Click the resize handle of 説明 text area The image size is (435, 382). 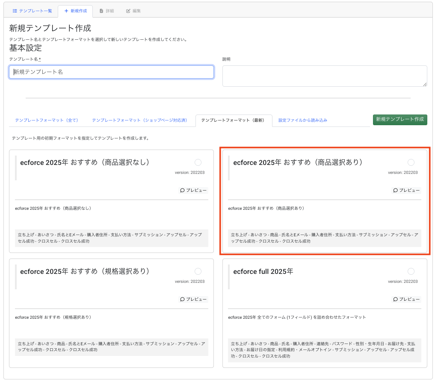425,84
